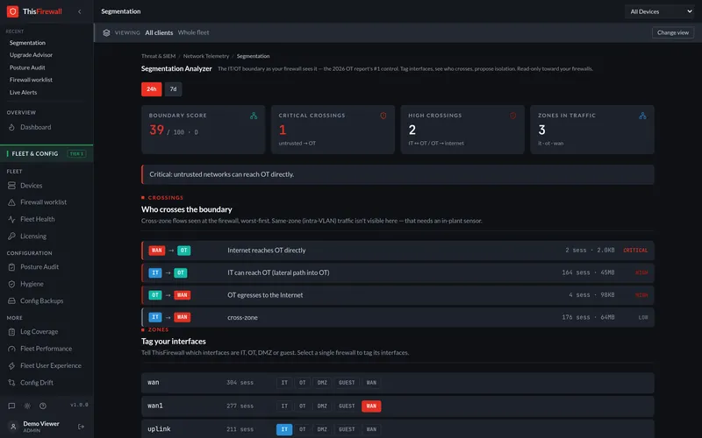The width and height of the screenshot is (702, 438).
Task: Click the Critical Crossings shield icon
Action: (383, 116)
